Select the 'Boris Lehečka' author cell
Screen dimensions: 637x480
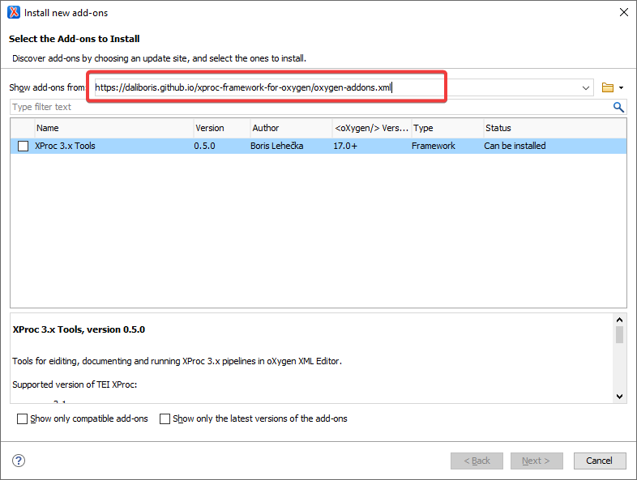coord(276,146)
